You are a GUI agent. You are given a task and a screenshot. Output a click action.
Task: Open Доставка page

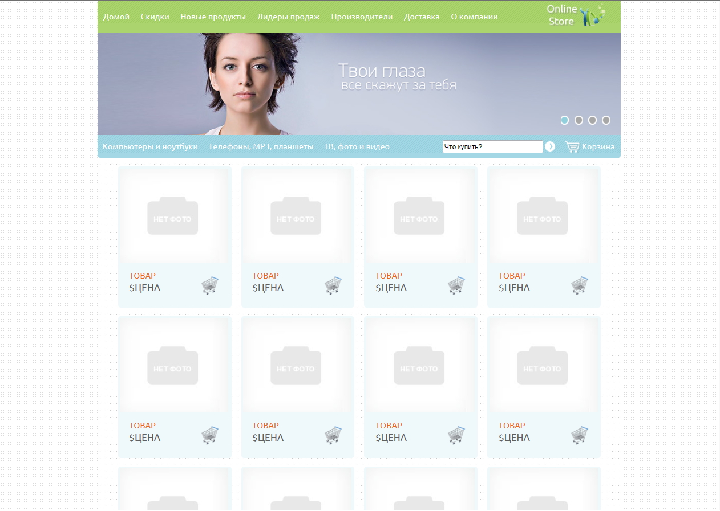422,17
